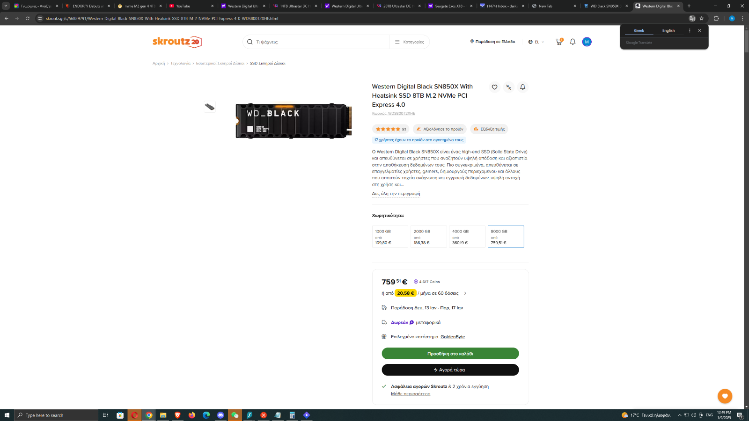Switch to the ENDORFY Debuts tab
The width and height of the screenshot is (749, 421).
88,6
